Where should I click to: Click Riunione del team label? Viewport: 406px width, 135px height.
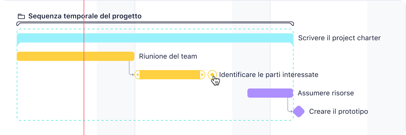point(168,56)
